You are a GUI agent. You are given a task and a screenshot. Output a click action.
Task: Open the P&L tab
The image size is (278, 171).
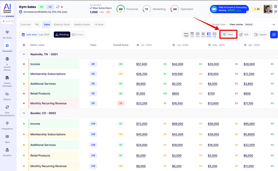[37, 25]
